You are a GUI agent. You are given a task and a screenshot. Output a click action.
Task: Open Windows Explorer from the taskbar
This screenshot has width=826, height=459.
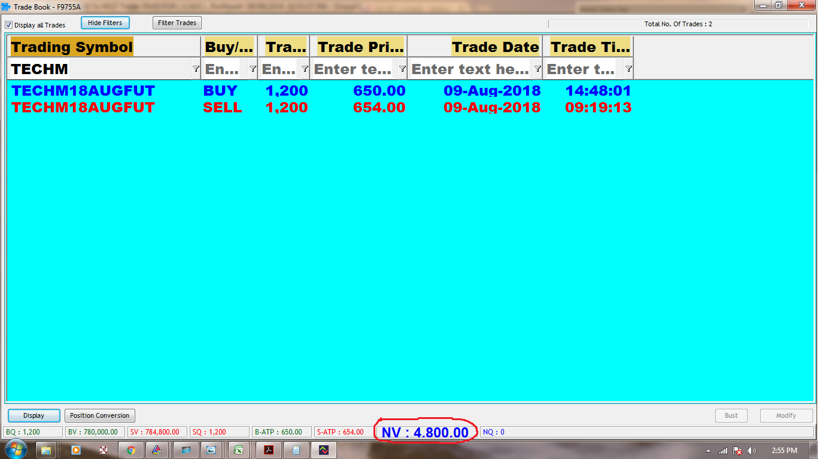tap(46, 450)
